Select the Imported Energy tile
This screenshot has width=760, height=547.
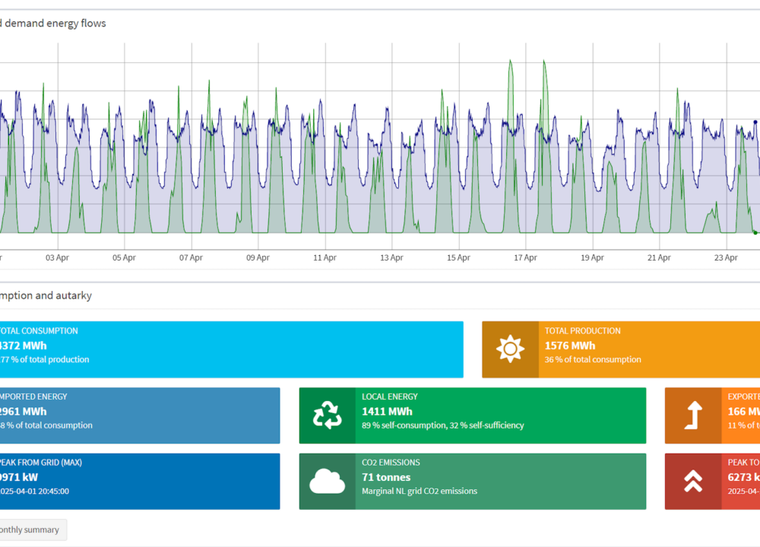pos(137,416)
